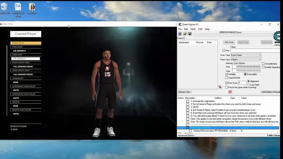Open the Edit menu in Cheat Engine
The height and width of the screenshot is (159, 283).
pos(186,29)
